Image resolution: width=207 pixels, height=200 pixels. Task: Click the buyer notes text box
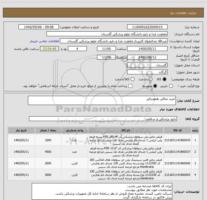pyautogui.click(x=102, y=191)
